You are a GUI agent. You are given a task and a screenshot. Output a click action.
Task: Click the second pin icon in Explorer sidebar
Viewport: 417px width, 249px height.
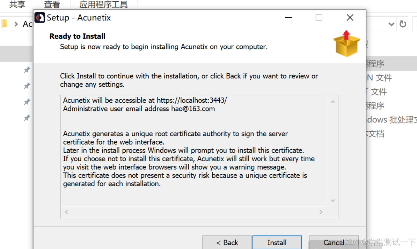coord(27,86)
